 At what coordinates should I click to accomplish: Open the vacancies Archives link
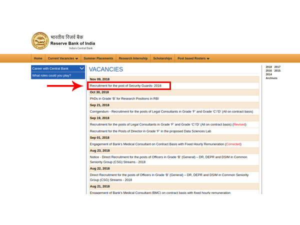[271, 78]
